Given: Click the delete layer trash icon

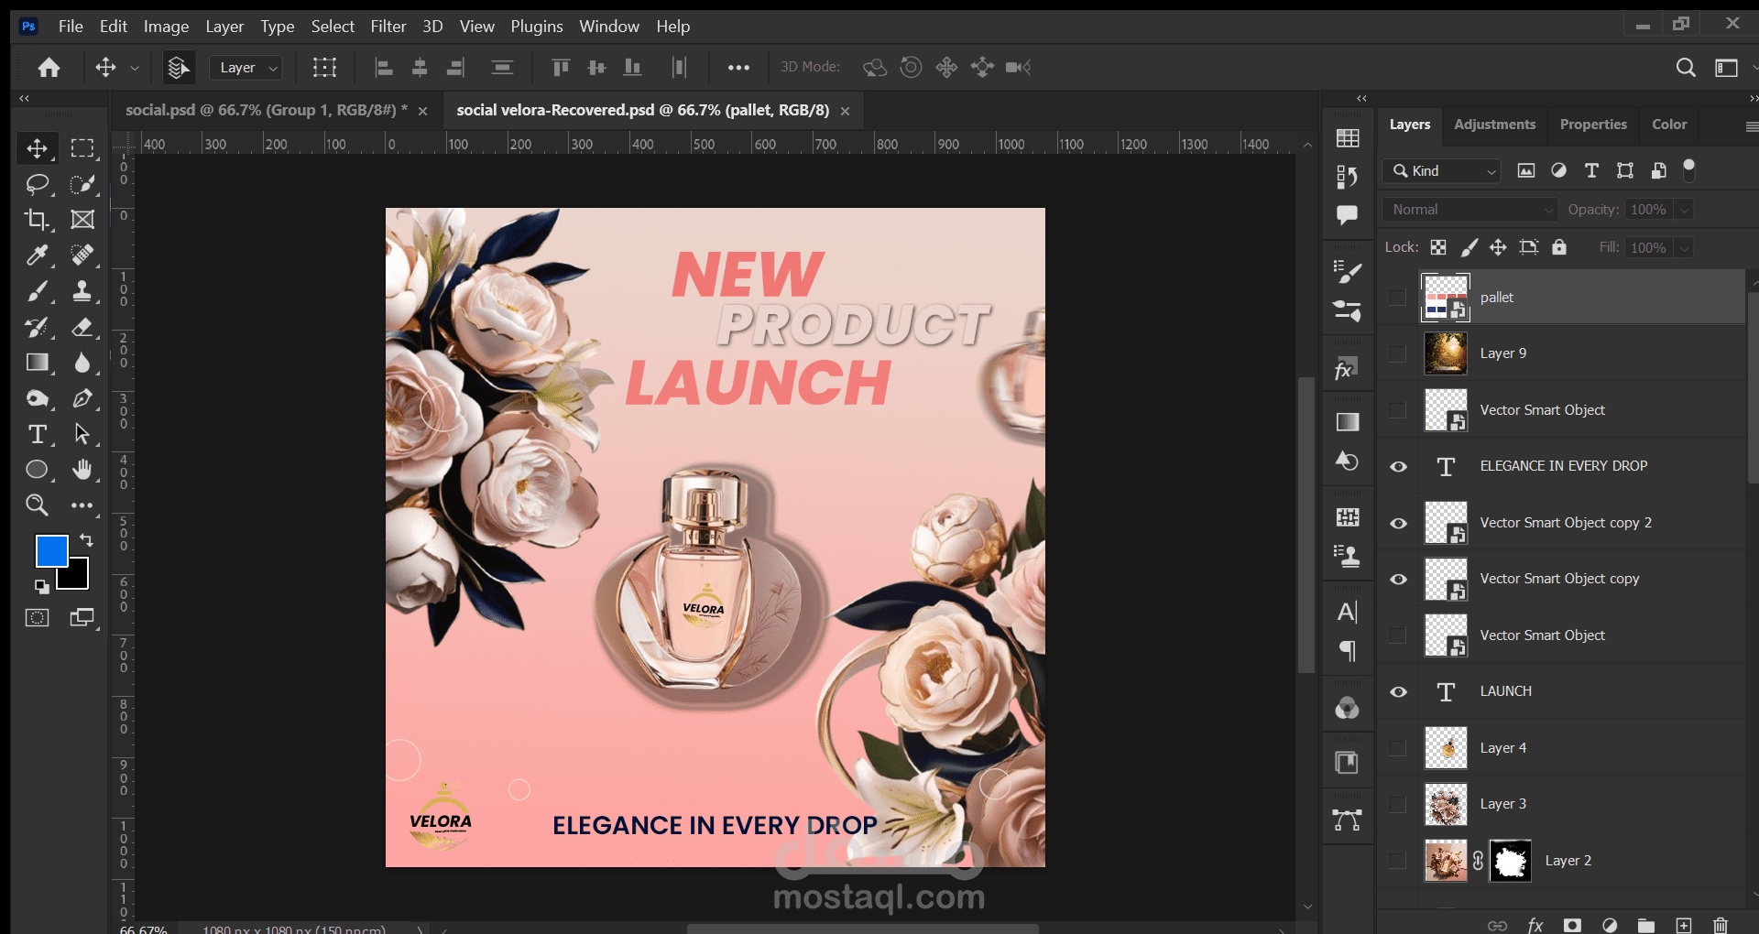Looking at the screenshot, I should pyautogui.click(x=1721, y=925).
